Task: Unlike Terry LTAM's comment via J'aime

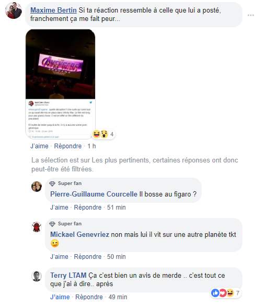Action: pyautogui.click(x=60, y=297)
